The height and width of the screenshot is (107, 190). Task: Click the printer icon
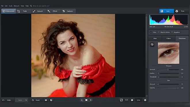click(177, 11)
